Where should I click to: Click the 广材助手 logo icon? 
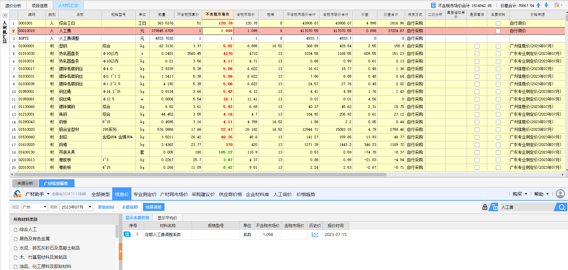17,194
